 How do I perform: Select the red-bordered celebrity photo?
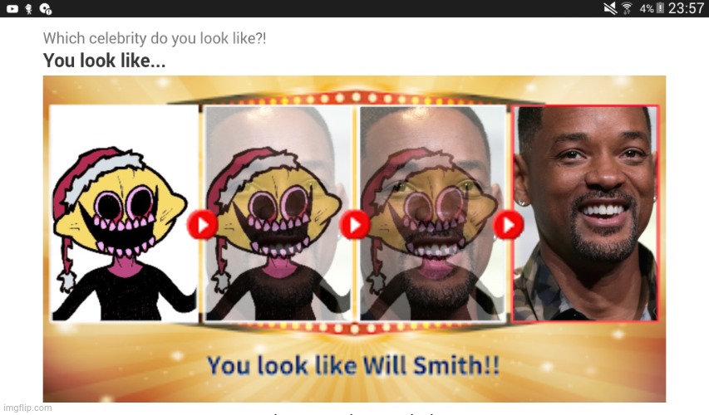[x=584, y=213]
